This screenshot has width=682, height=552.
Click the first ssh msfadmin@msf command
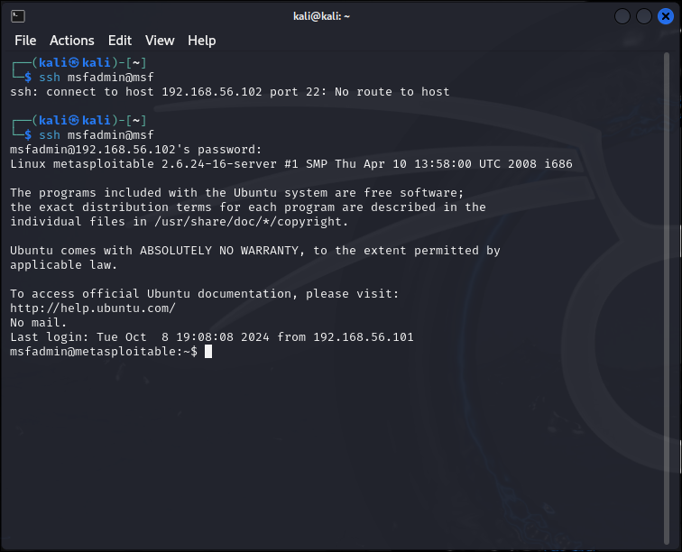97,78
